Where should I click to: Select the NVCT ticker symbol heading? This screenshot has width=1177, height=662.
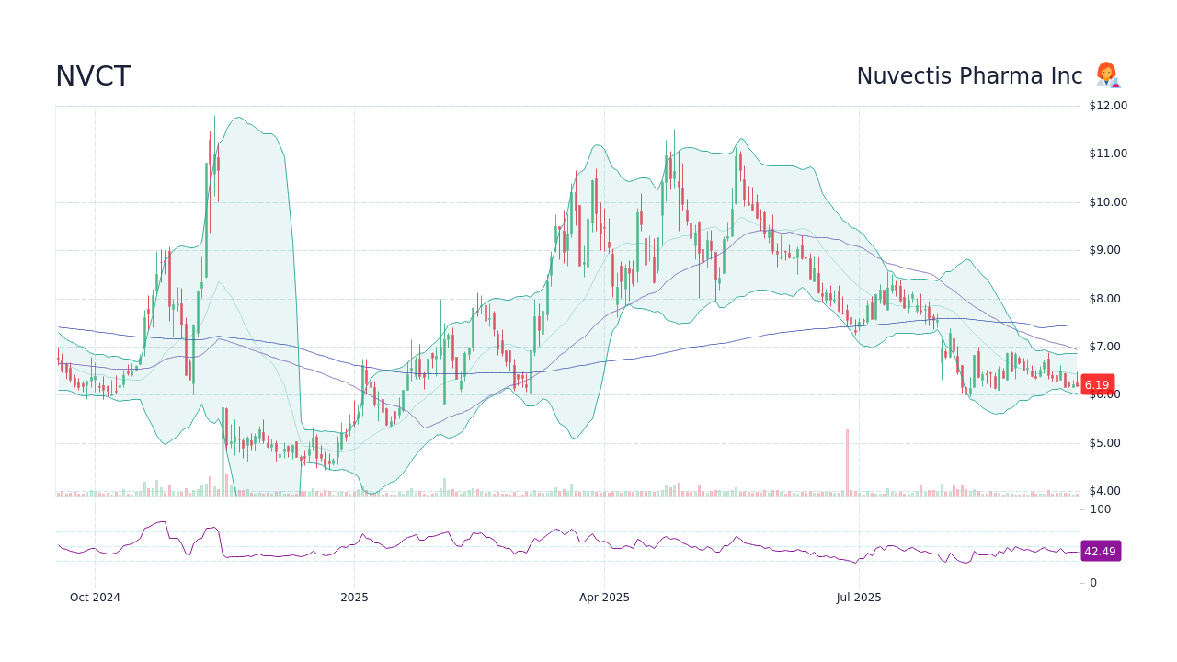click(x=92, y=76)
